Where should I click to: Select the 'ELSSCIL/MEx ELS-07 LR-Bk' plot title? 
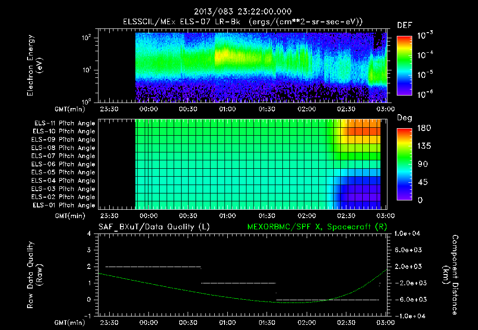182,22
